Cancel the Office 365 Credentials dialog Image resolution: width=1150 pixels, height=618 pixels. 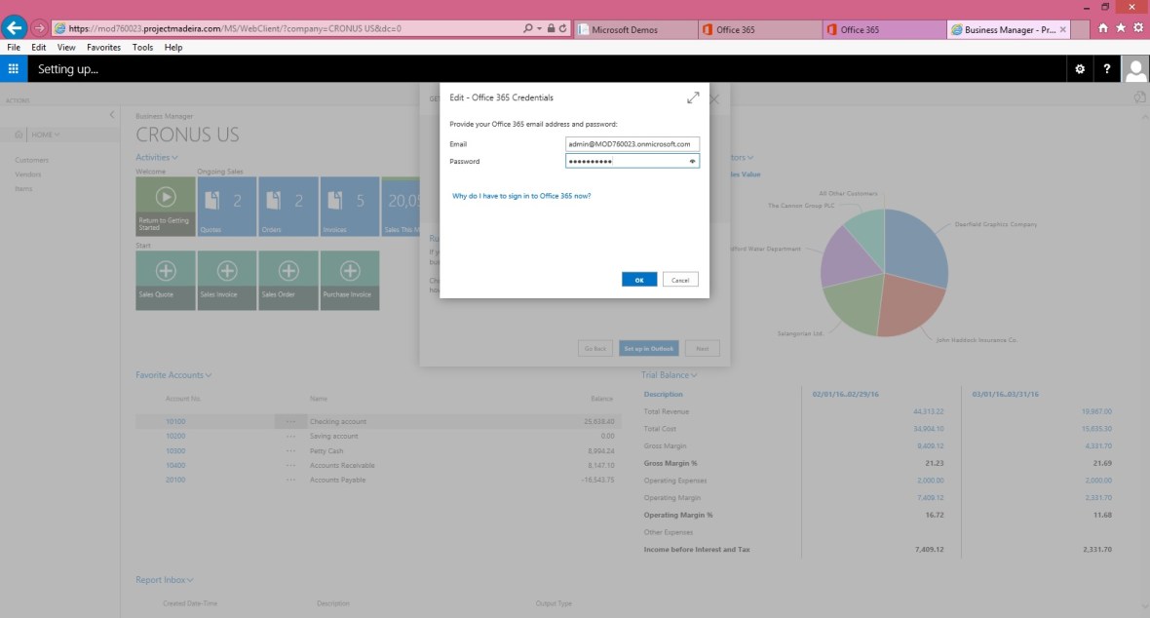(680, 280)
